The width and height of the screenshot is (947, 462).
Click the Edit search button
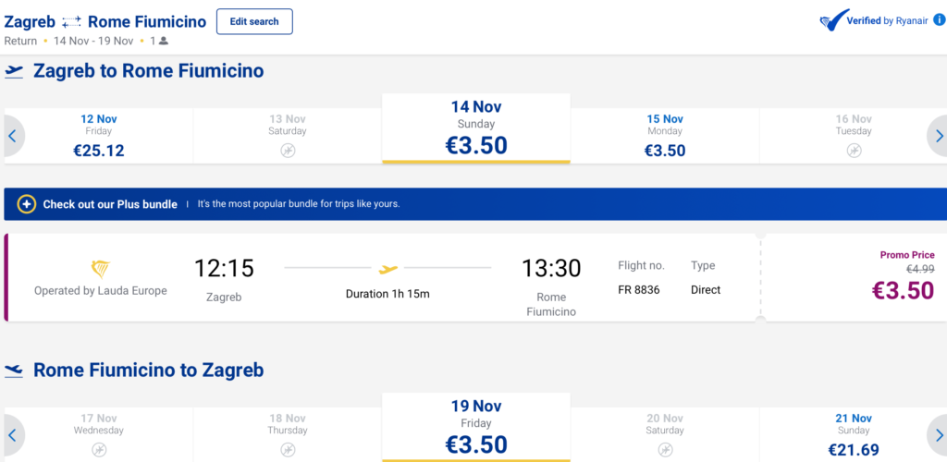[254, 21]
